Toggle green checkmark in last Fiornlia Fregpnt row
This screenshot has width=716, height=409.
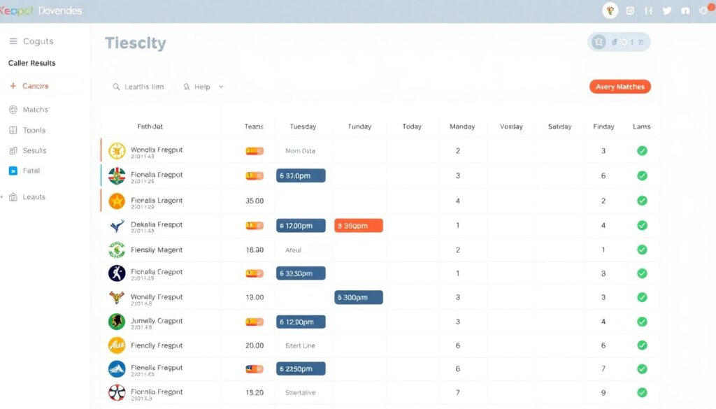click(642, 392)
